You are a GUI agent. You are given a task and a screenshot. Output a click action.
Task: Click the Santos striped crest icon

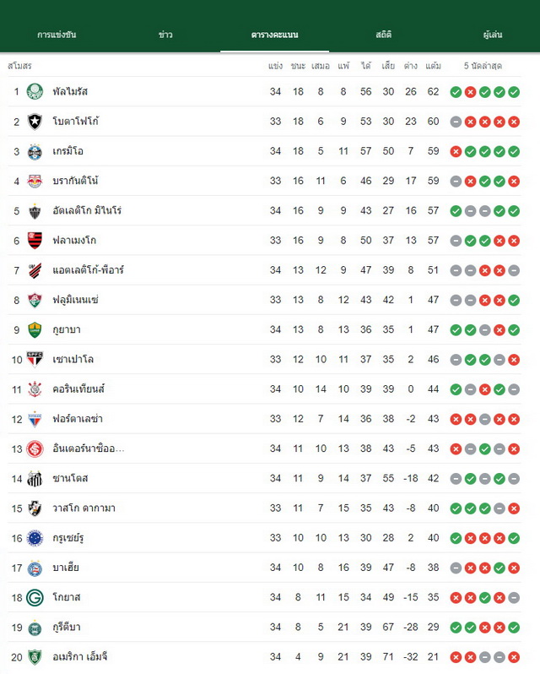[35, 478]
